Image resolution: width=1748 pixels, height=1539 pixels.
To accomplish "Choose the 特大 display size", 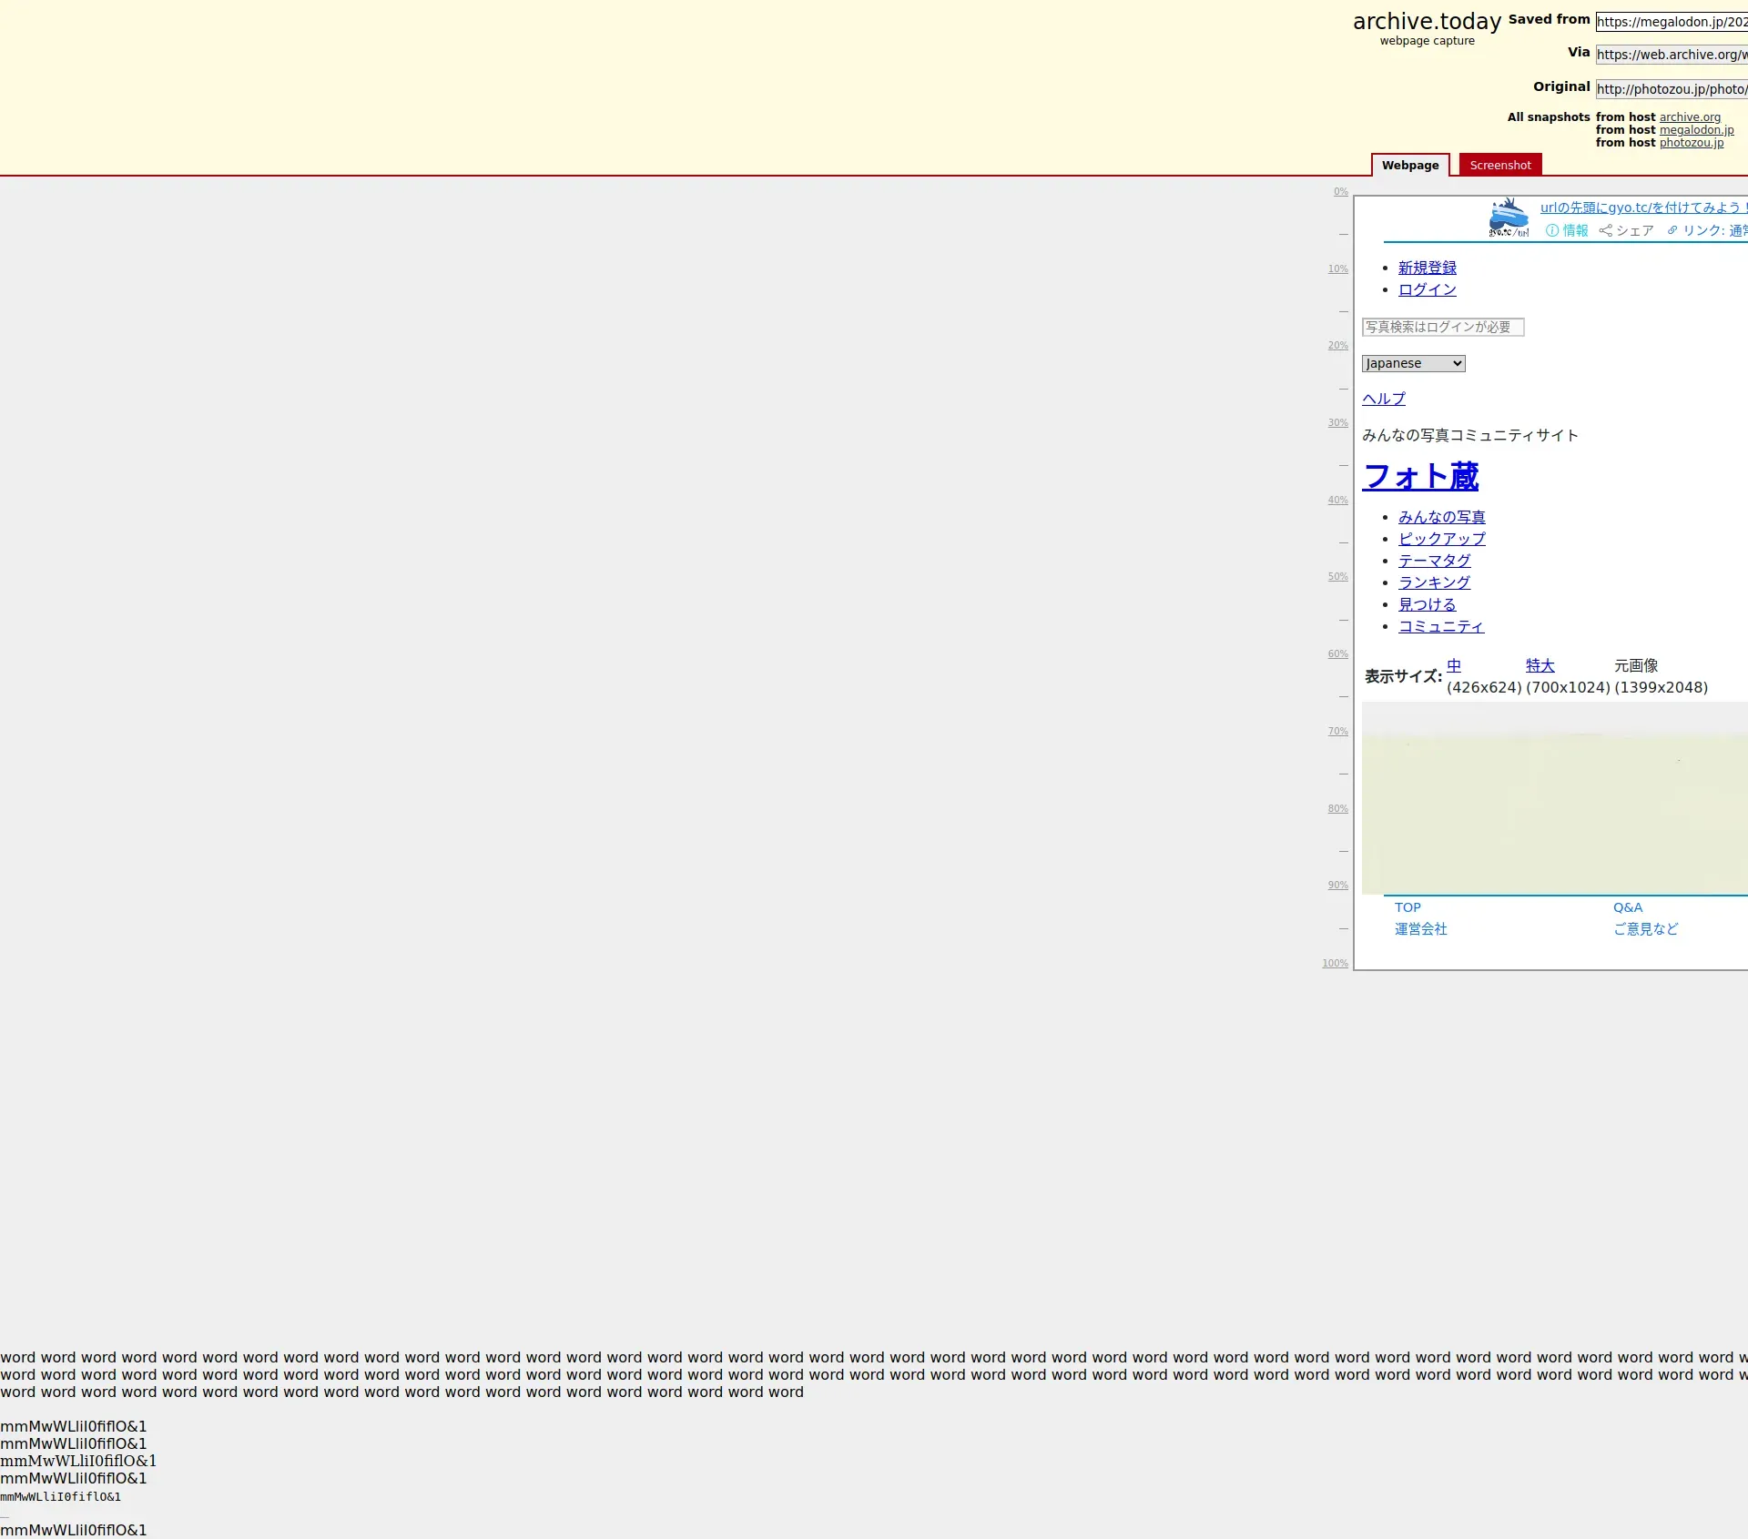I will [1540, 666].
